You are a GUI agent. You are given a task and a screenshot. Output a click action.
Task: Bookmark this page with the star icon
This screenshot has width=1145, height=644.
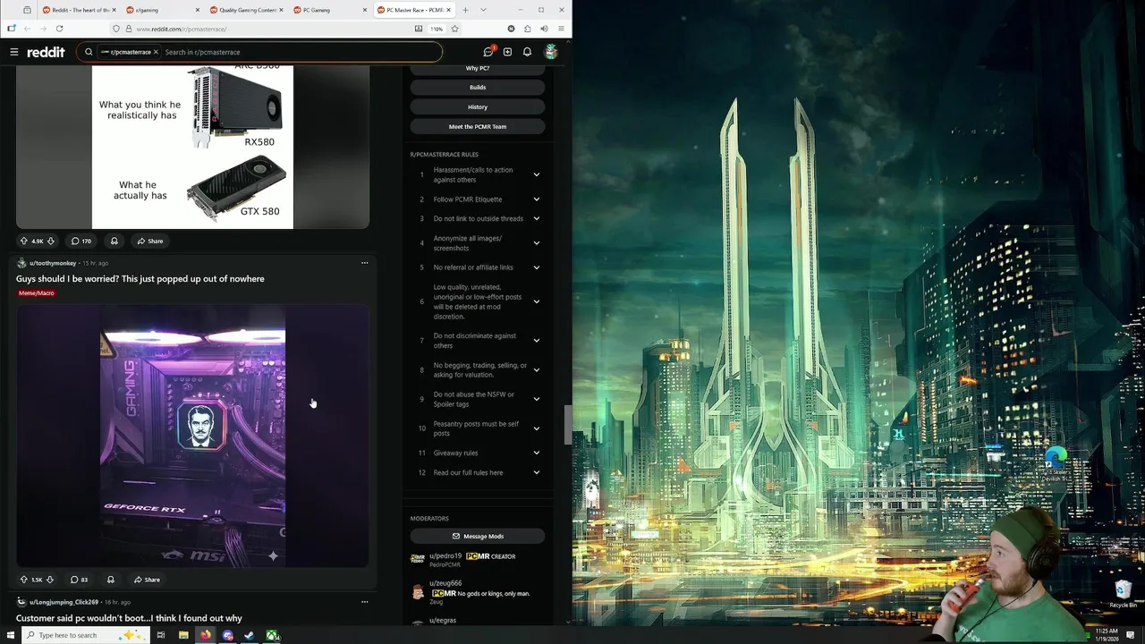(454, 29)
